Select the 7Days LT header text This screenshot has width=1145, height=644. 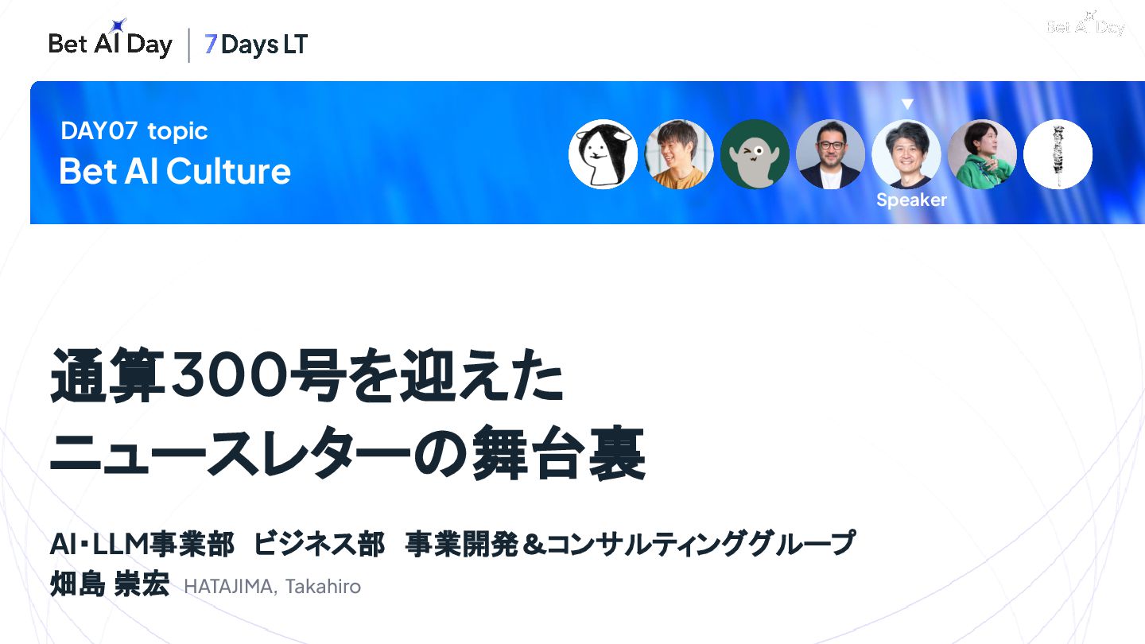[x=256, y=45]
